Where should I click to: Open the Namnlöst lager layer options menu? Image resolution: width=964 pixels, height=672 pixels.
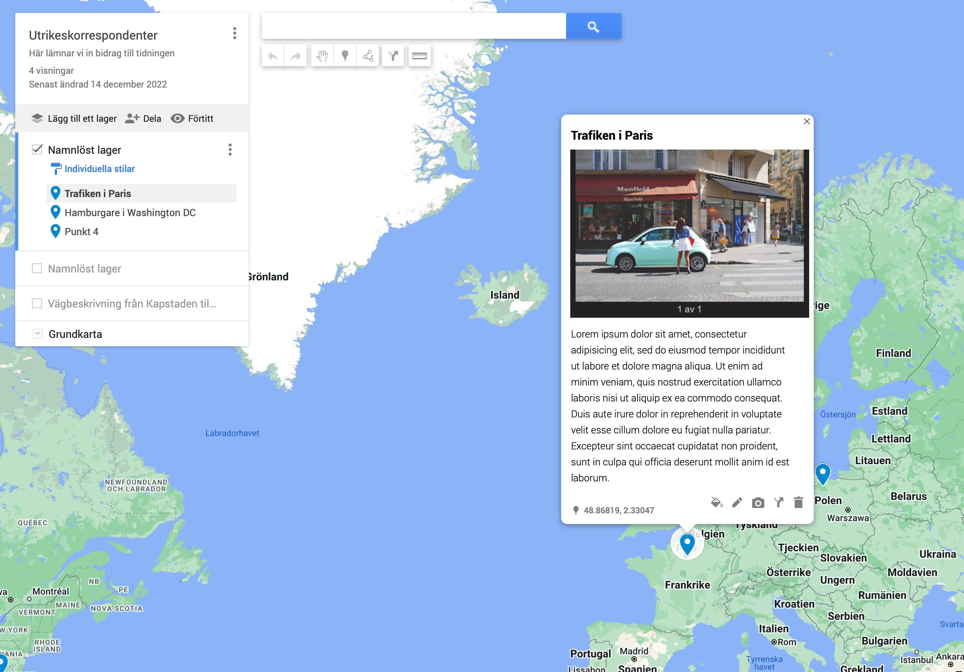tap(230, 150)
